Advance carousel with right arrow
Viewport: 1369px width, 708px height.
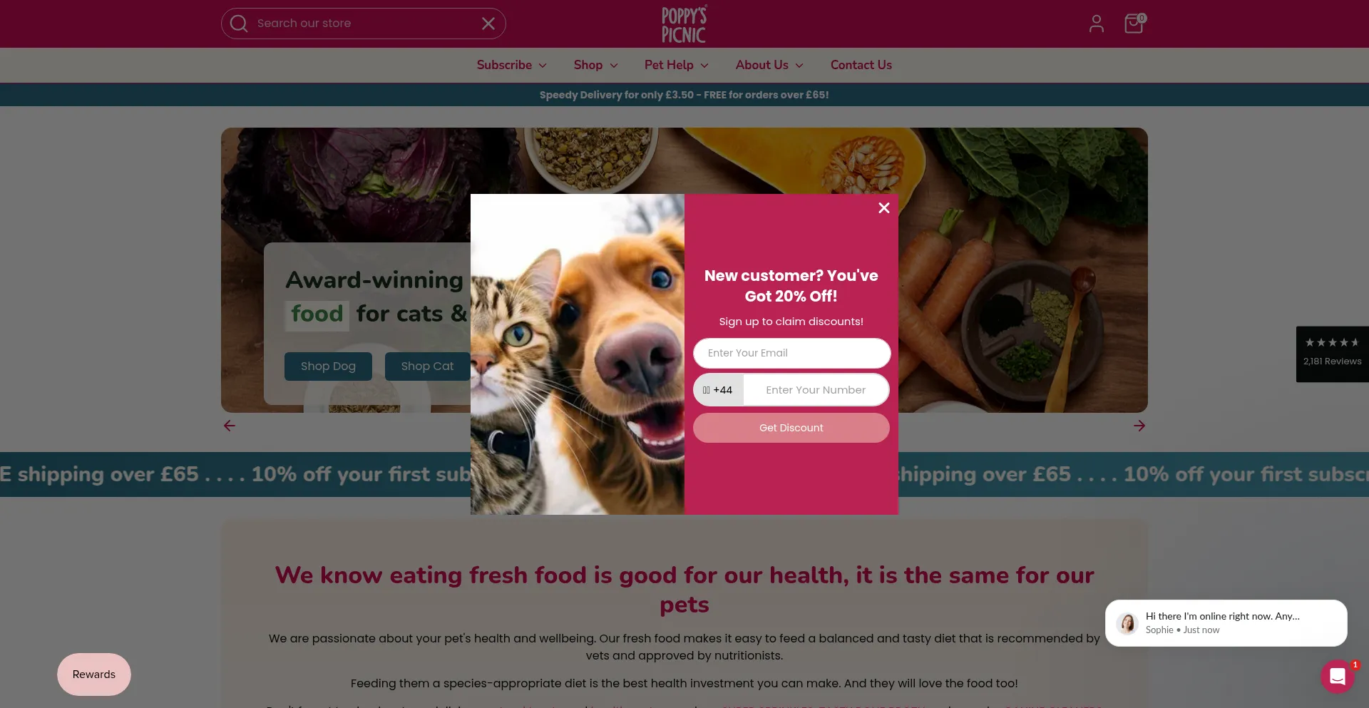click(x=1139, y=426)
